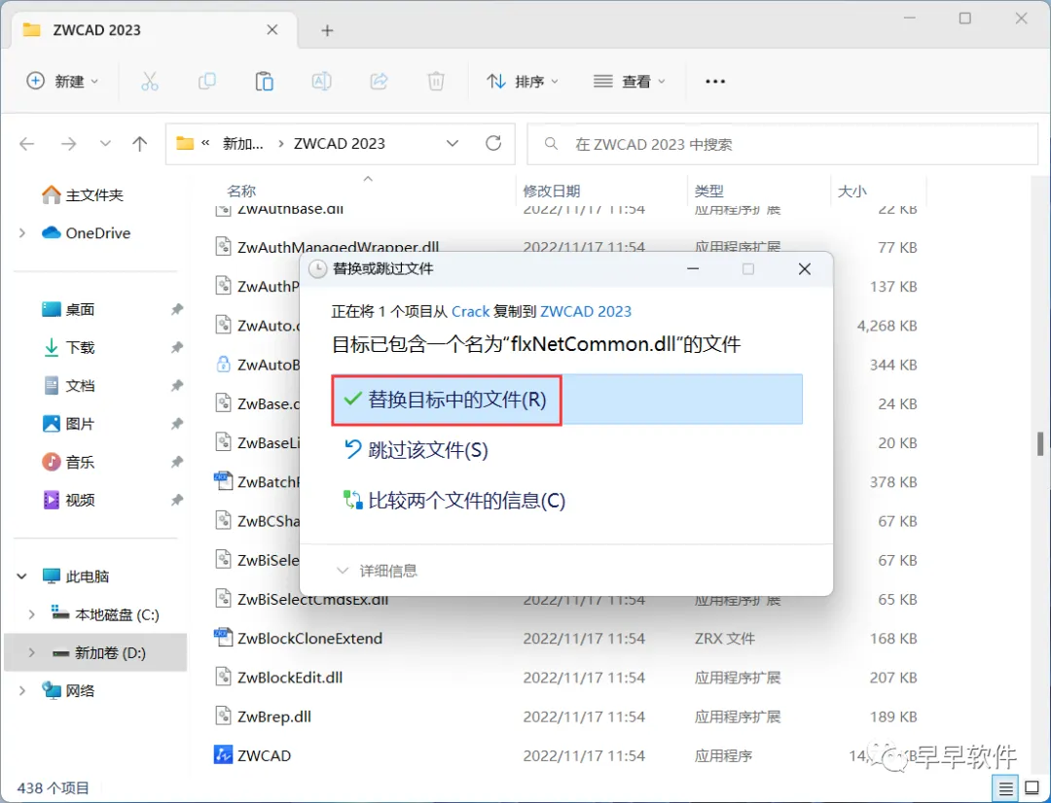1051x803 pixels.
Task: Open 桌面 Desktop quick access
Action: [68, 309]
